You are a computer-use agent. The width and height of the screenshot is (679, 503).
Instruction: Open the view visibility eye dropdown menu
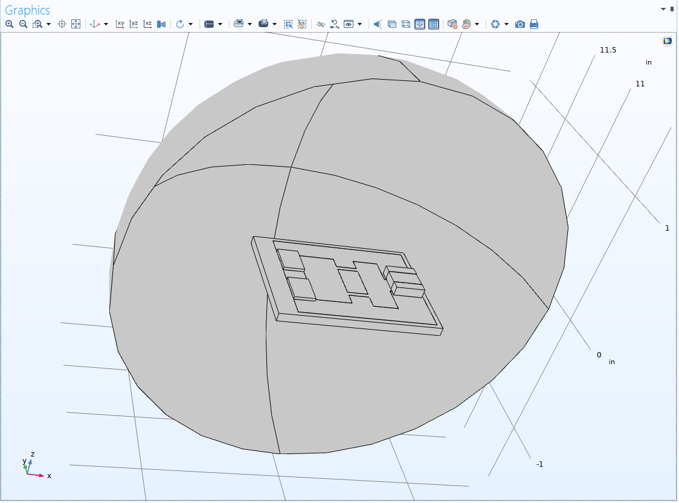(359, 24)
